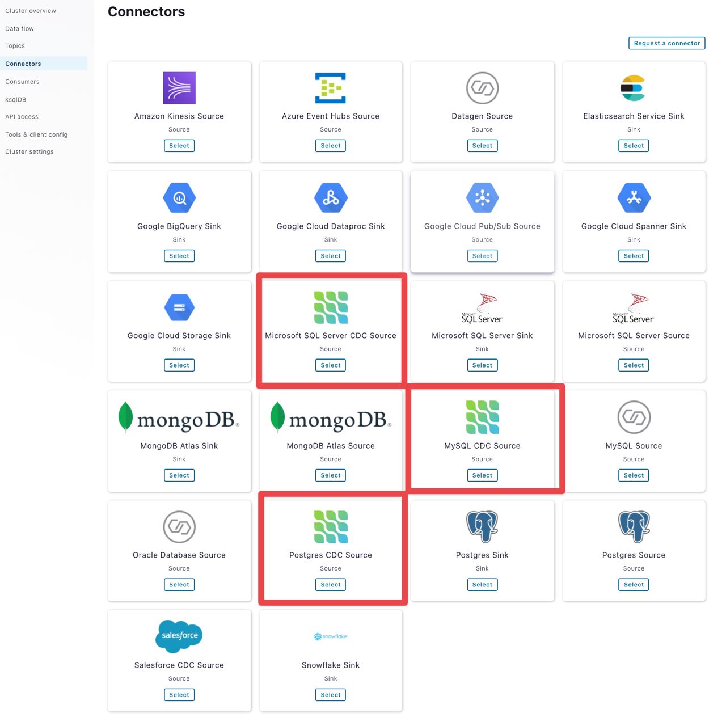The image size is (726, 726).
Task: Select Elasticsearch Service Sink connector
Action: click(634, 146)
